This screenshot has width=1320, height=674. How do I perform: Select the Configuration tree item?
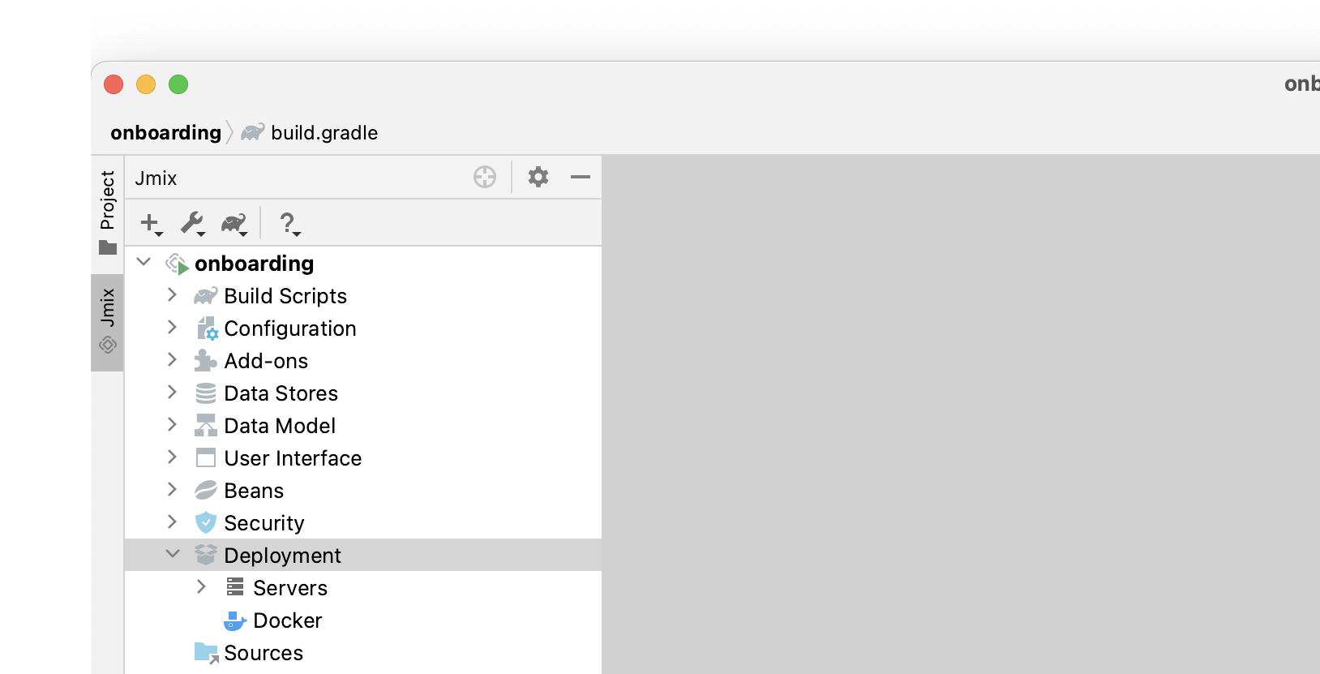pos(290,328)
